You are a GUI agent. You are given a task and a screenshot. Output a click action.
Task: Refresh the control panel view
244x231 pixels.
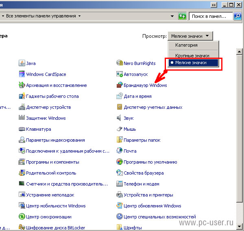coord(182,16)
